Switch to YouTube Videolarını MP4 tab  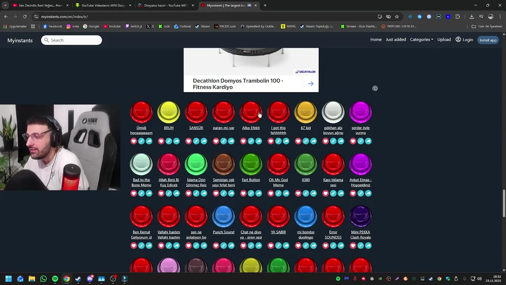pos(103,5)
